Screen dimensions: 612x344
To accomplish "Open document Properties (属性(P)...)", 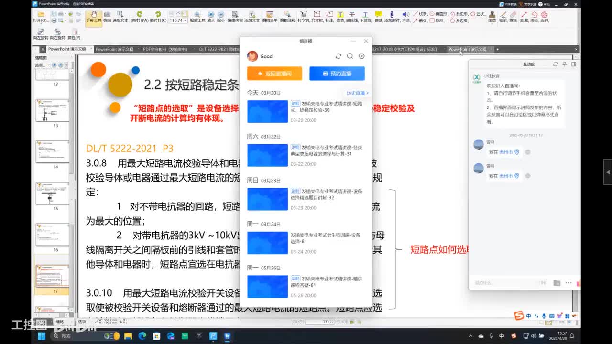I will pos(75,34).
